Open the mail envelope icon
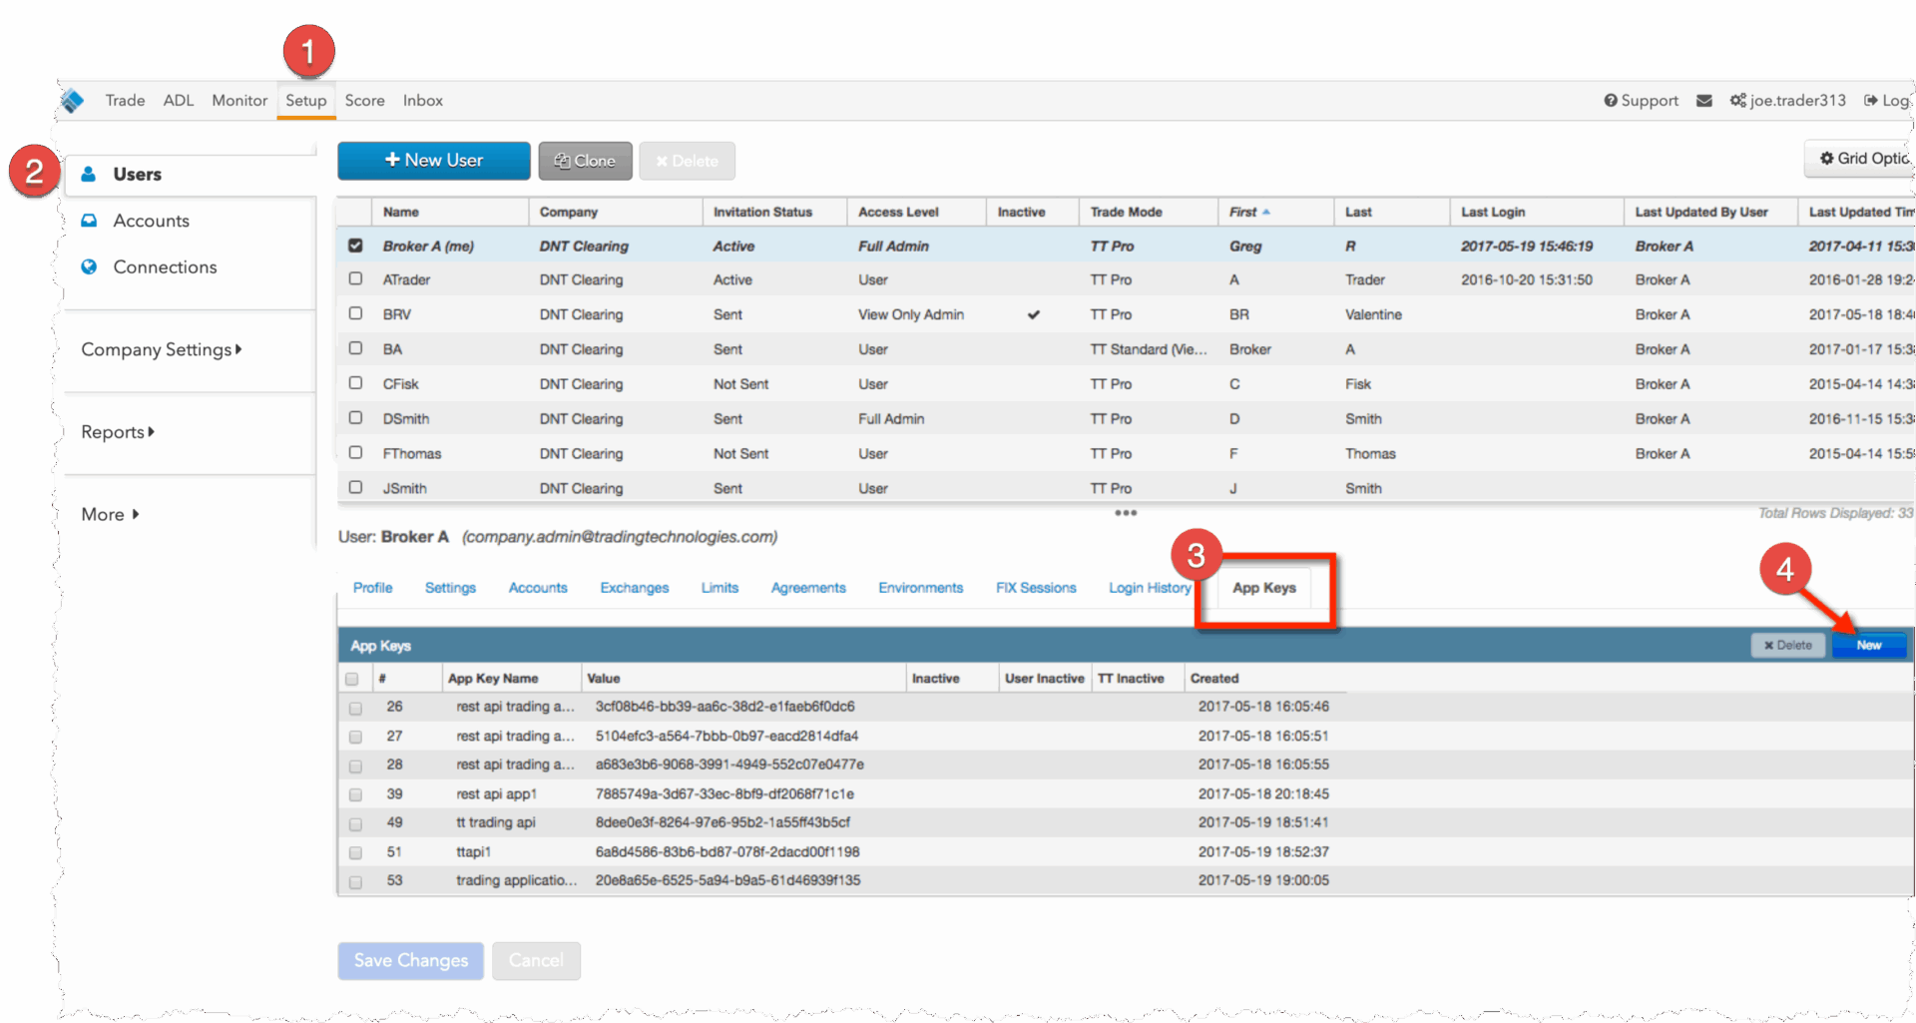 click(x=1704, y=101)
